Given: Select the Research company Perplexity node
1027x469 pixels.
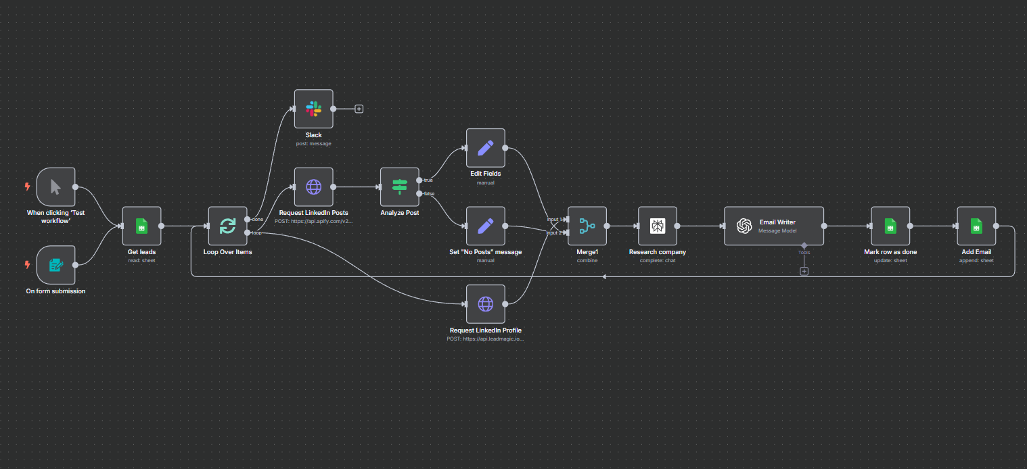Looking at the screenshot, I should coord(658,226).
